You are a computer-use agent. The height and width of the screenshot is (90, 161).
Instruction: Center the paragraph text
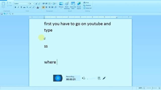tap(47, 7)
